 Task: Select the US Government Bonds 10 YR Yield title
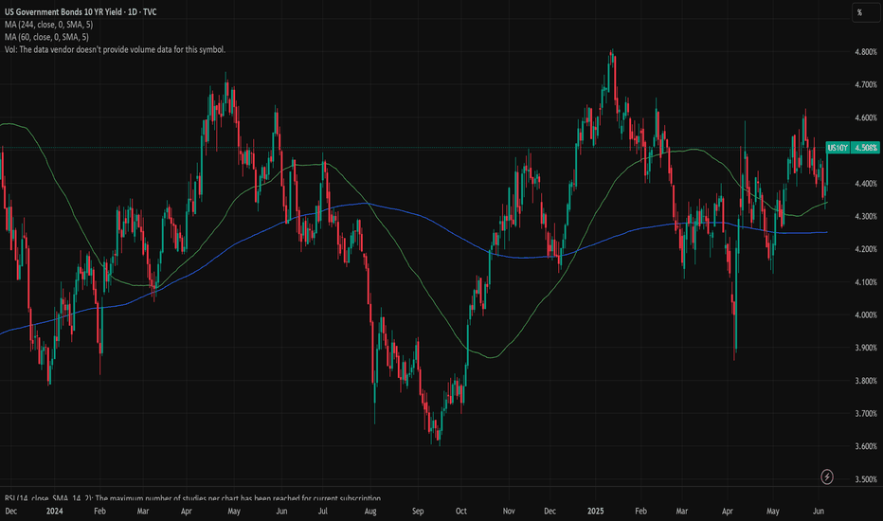pos(81,11)
